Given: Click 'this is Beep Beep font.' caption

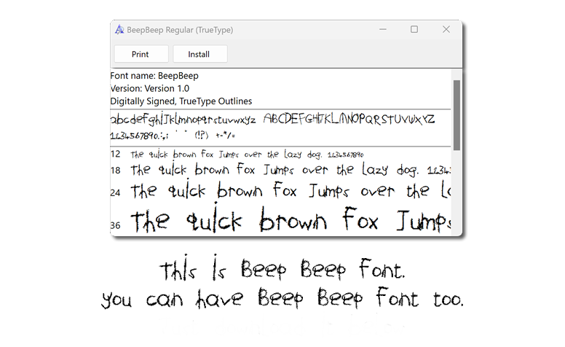Looking at the screenshot, I should click(282, 269).
